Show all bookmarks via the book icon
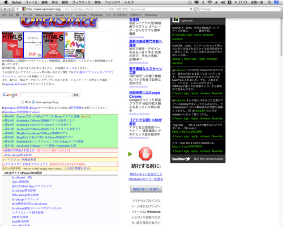Image resolution: width=283 pixels, height=226 pixels. click(11, 15)
